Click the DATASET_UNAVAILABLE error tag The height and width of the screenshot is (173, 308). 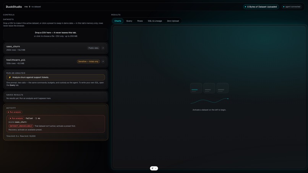[21, 126]
